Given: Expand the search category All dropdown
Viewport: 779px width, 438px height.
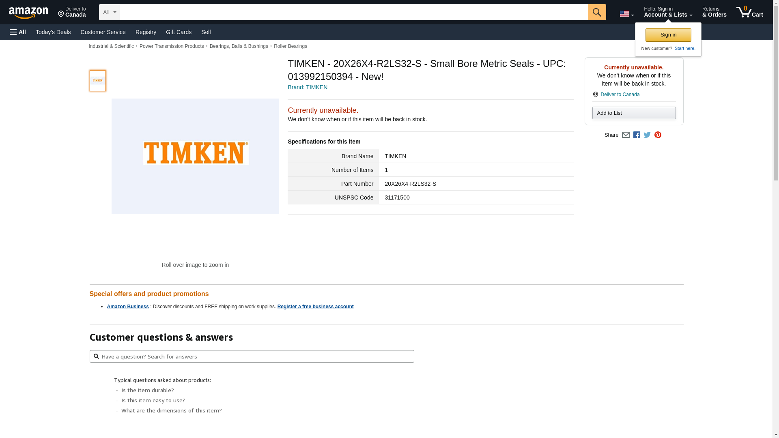Looking at the screenshot, I should pyautogui.click(x=110, y=12).
